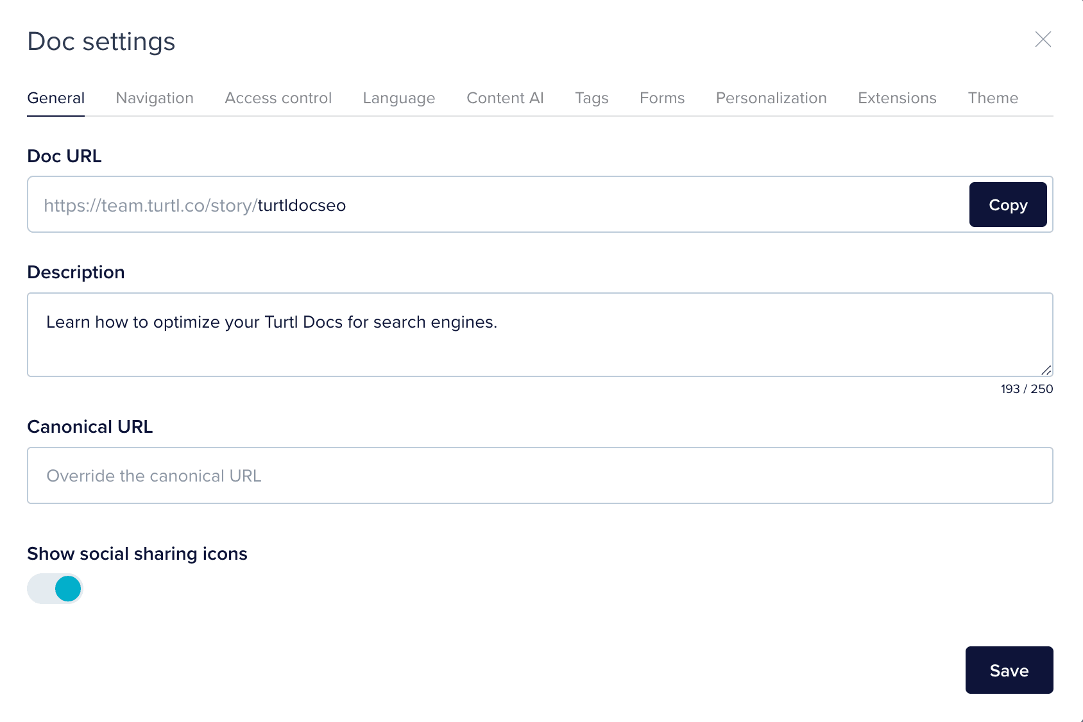Go to the Access control tab
1083x722 pixels.
point(278,98)
